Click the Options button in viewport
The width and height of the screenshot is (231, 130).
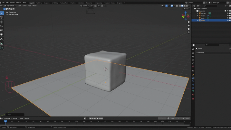186,9
